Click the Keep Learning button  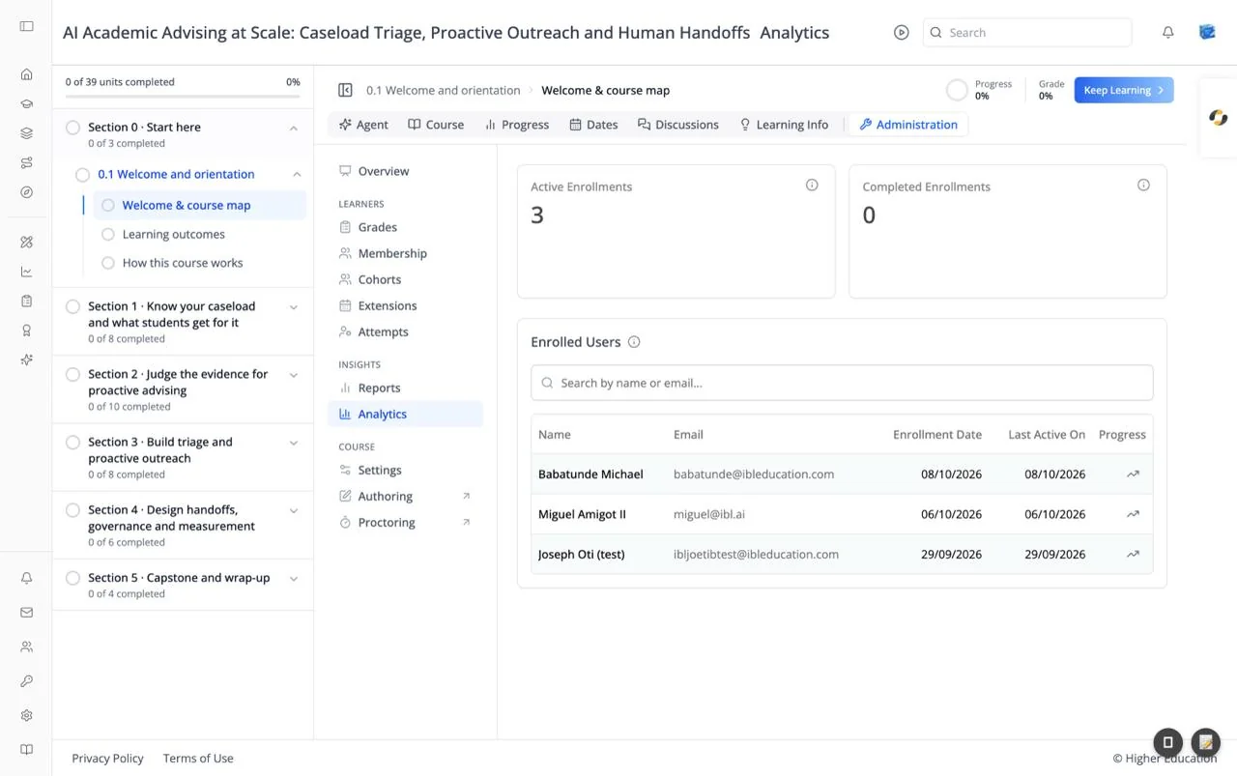click(x=1124, y=90)
